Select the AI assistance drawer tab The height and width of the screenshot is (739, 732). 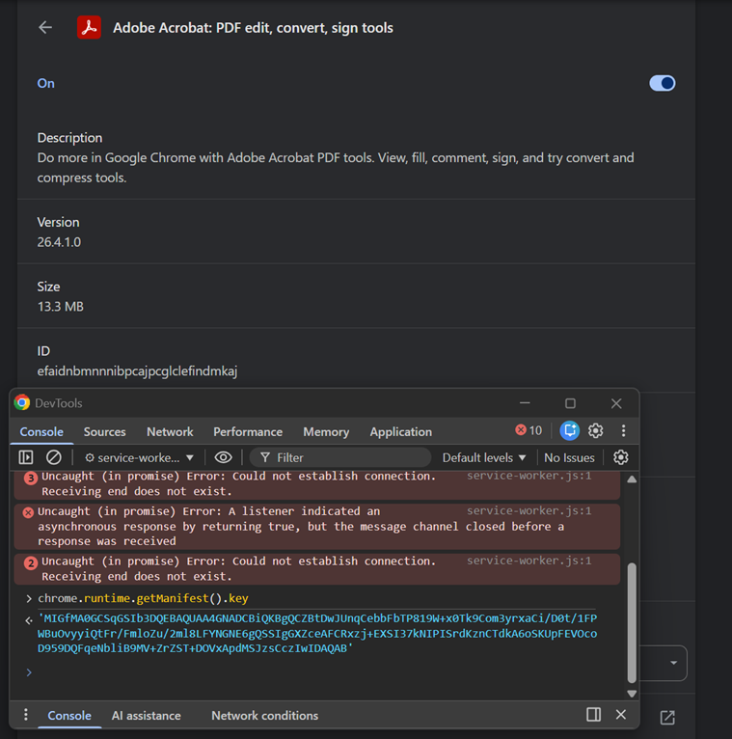pos(146,716)
